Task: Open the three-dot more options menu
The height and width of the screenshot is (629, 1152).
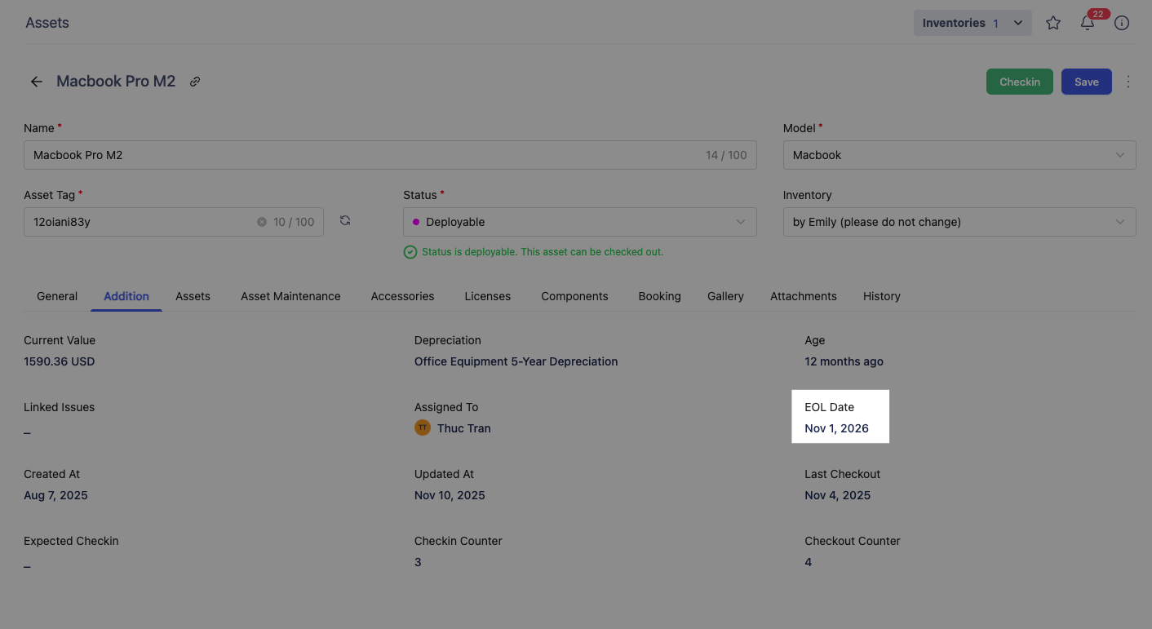Action: (1128, 82)
